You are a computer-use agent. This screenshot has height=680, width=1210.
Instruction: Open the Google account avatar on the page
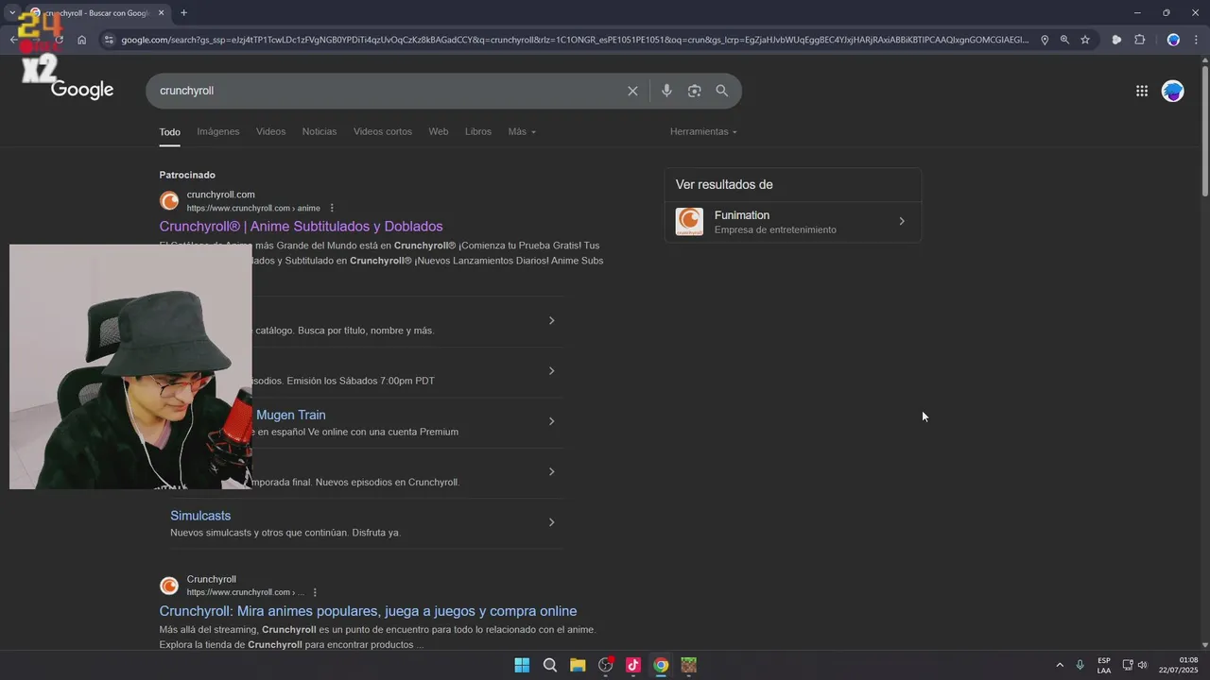pos(1173,91)
